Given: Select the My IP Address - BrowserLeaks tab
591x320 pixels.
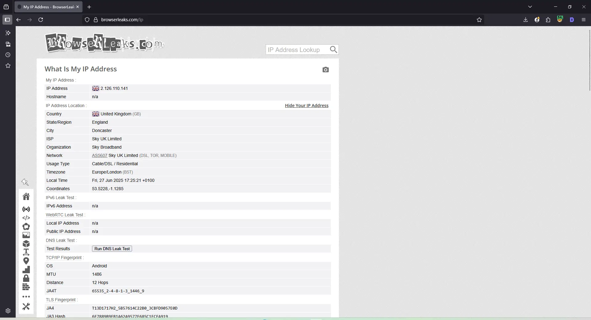Looking at the screenshot, I should [x=48, y=7].
